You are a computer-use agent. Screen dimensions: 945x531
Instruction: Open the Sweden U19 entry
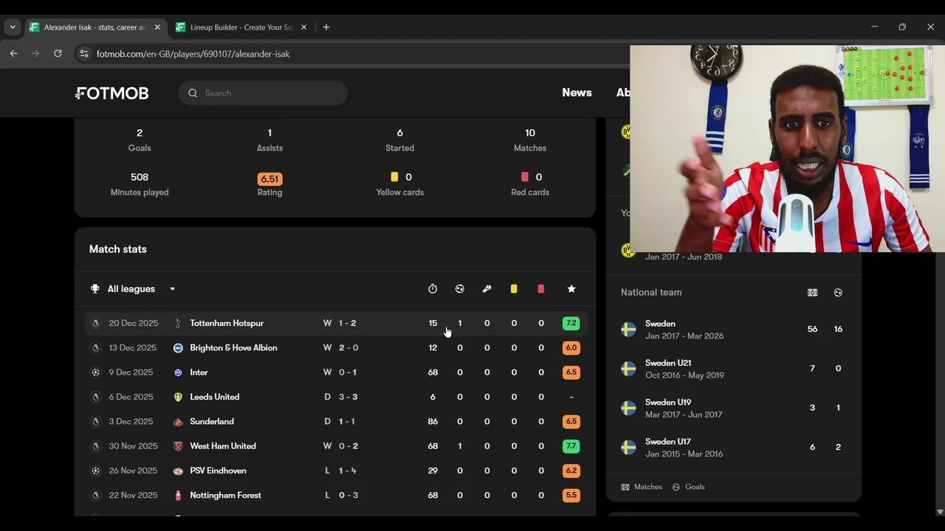click(x=733, y=408)
